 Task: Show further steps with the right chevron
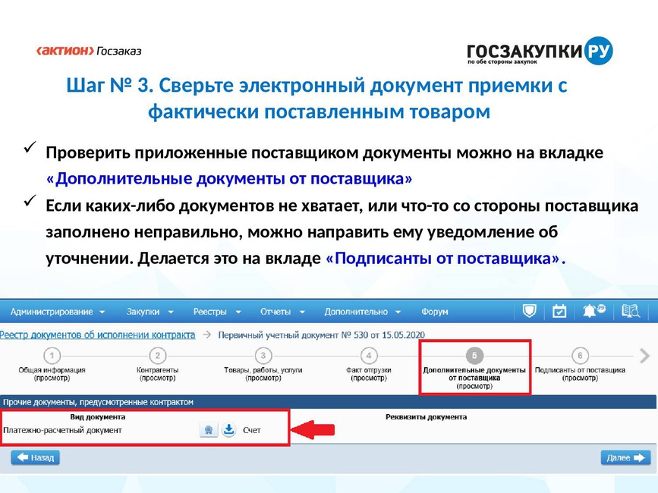[x=644, y=356]
